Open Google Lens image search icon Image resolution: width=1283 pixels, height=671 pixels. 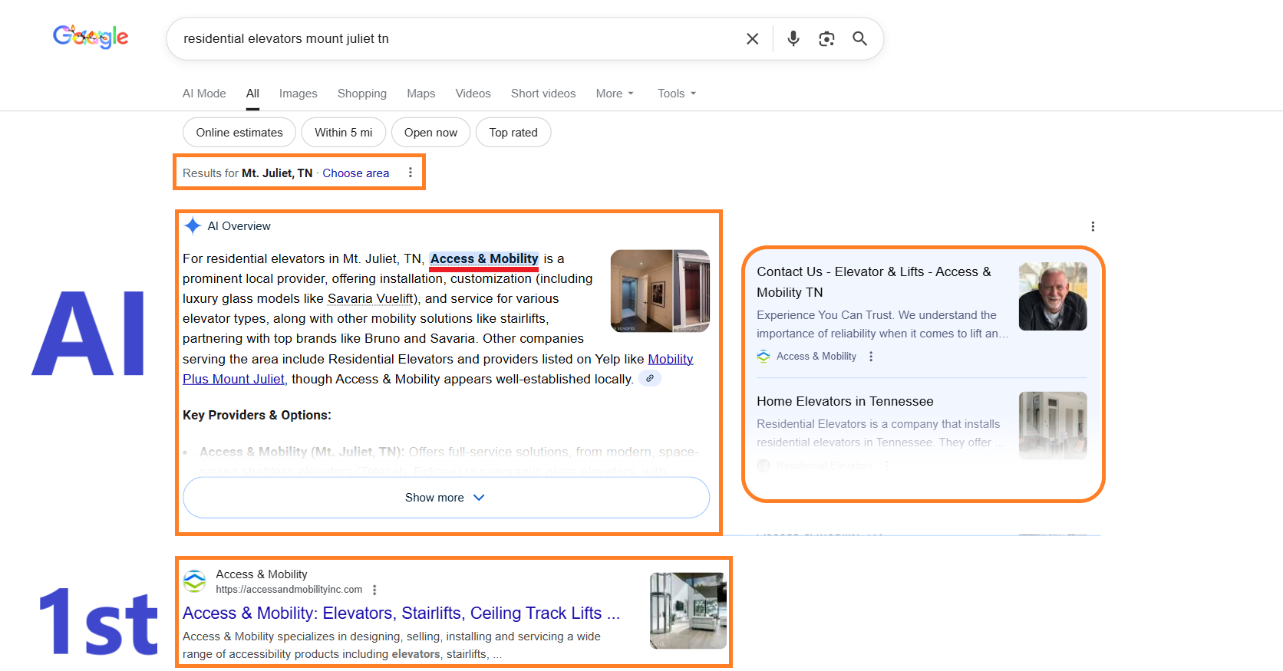pyautogui.click(x=826, y=39)
